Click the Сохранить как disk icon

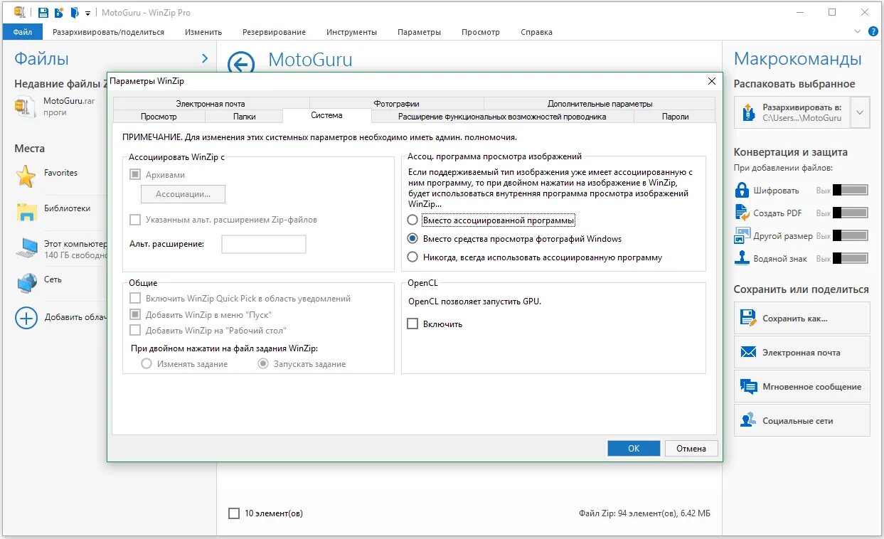747,318
